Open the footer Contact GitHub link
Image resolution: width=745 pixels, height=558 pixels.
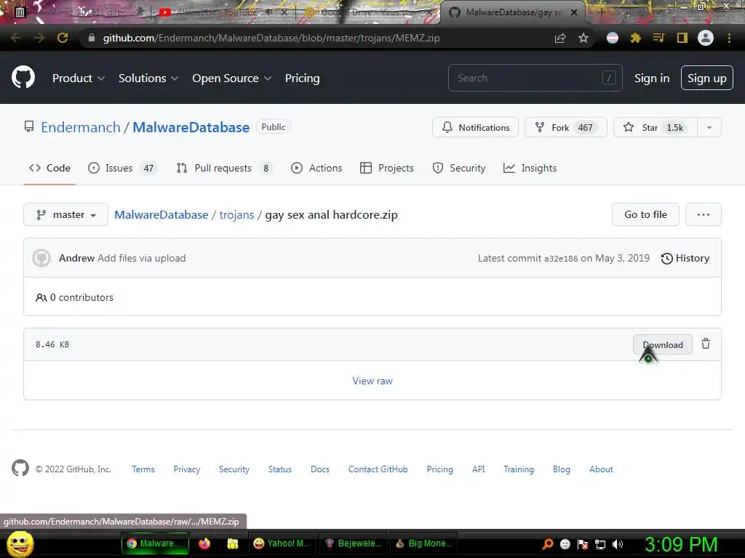tap(378, 469)
